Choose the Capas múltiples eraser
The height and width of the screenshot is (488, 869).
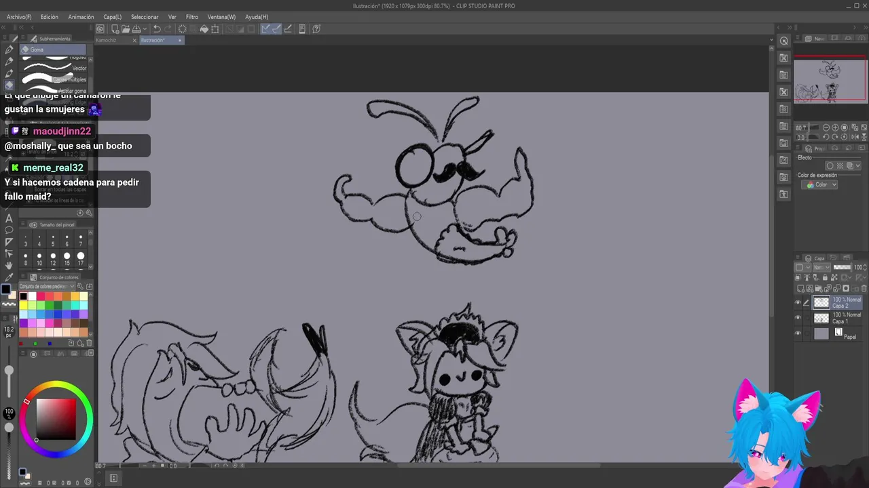(54, 79)
